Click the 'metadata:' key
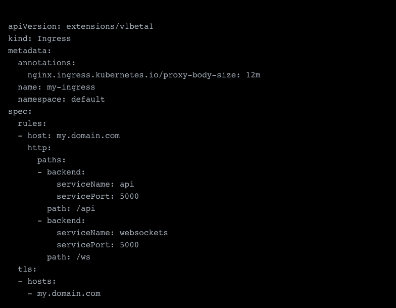Viewport: 396px width, 308px height. coord(30,51)
